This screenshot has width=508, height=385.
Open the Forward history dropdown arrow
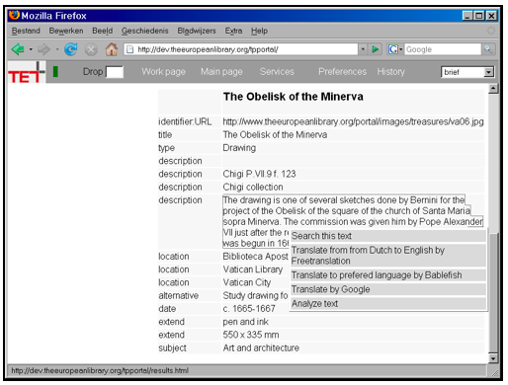(57, 49)
